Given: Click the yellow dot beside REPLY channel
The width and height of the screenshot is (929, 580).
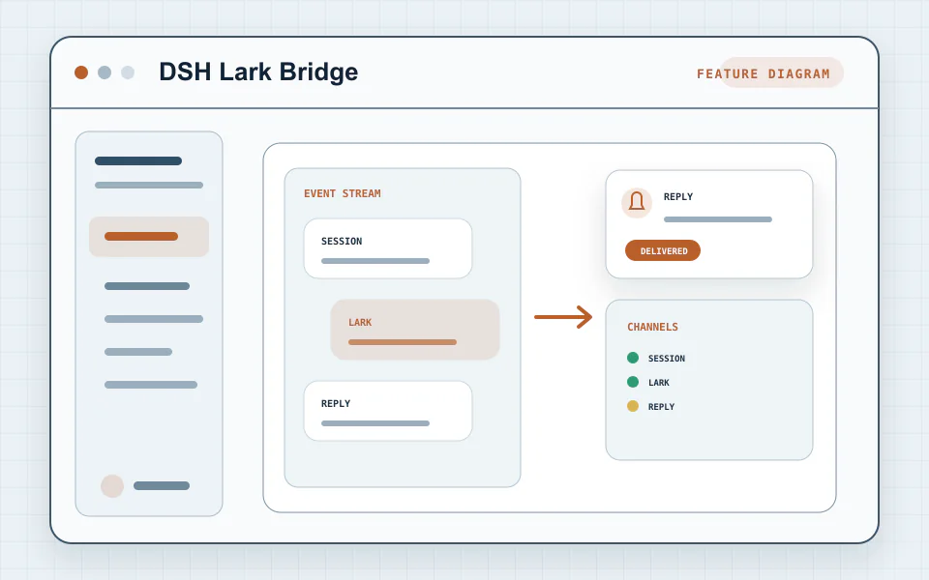Looking at the screenshot, I should [633, 406].
